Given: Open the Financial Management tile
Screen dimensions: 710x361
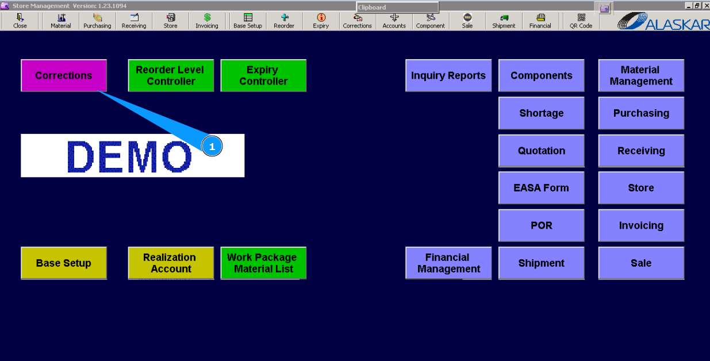Looking at the screenshot, I should [448, 263].
